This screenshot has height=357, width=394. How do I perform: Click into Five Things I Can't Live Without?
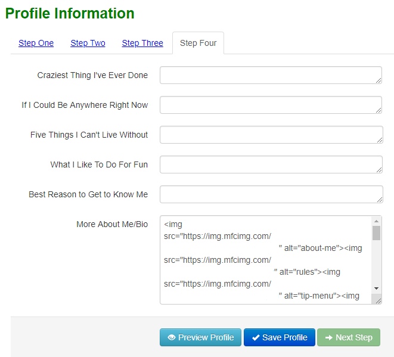click(270, 135)
